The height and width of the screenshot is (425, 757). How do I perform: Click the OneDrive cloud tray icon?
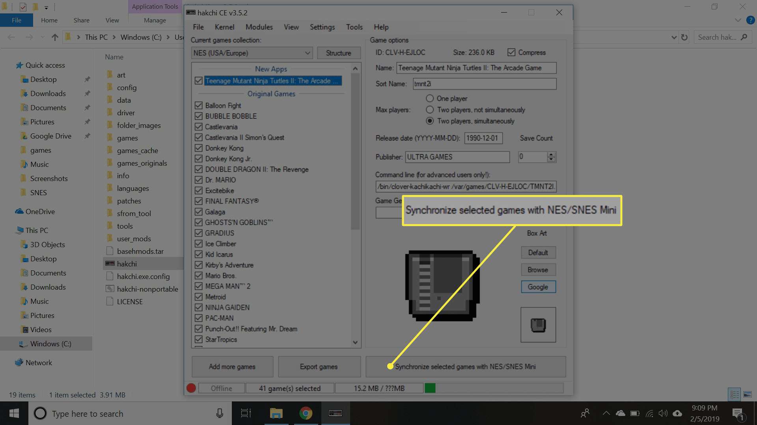point(621,413)
